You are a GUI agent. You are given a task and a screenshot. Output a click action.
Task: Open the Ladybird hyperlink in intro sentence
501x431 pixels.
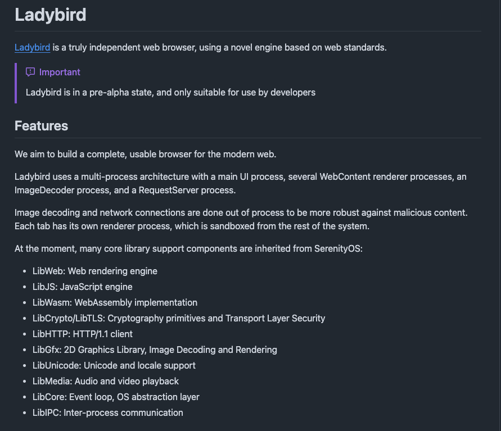(x=32, y=47)
